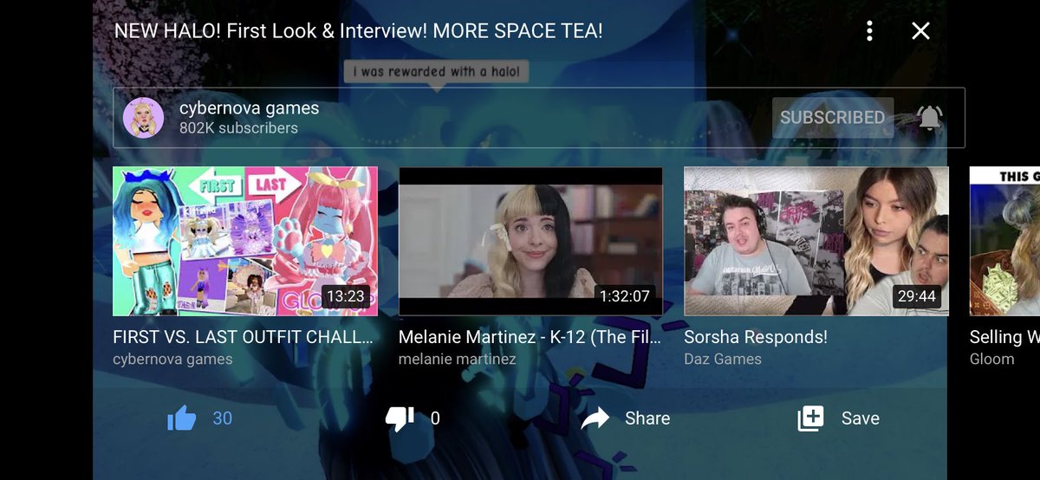1040x480 pixels.
Task: Like the video with thumbs up
Action: [x=181, y=418]
